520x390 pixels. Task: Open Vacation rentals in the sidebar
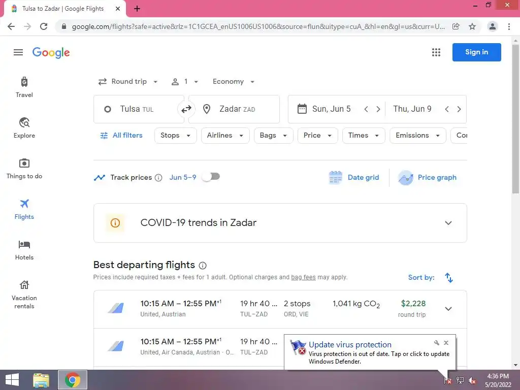pyautogui.click(x=24, y=295)
